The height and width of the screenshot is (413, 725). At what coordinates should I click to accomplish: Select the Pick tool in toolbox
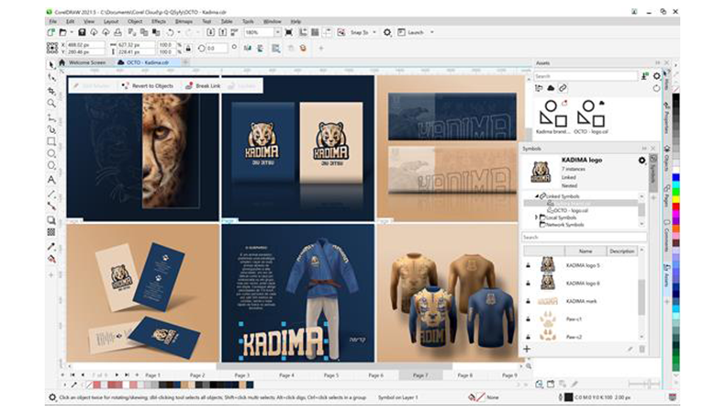[x=51, y=65]
